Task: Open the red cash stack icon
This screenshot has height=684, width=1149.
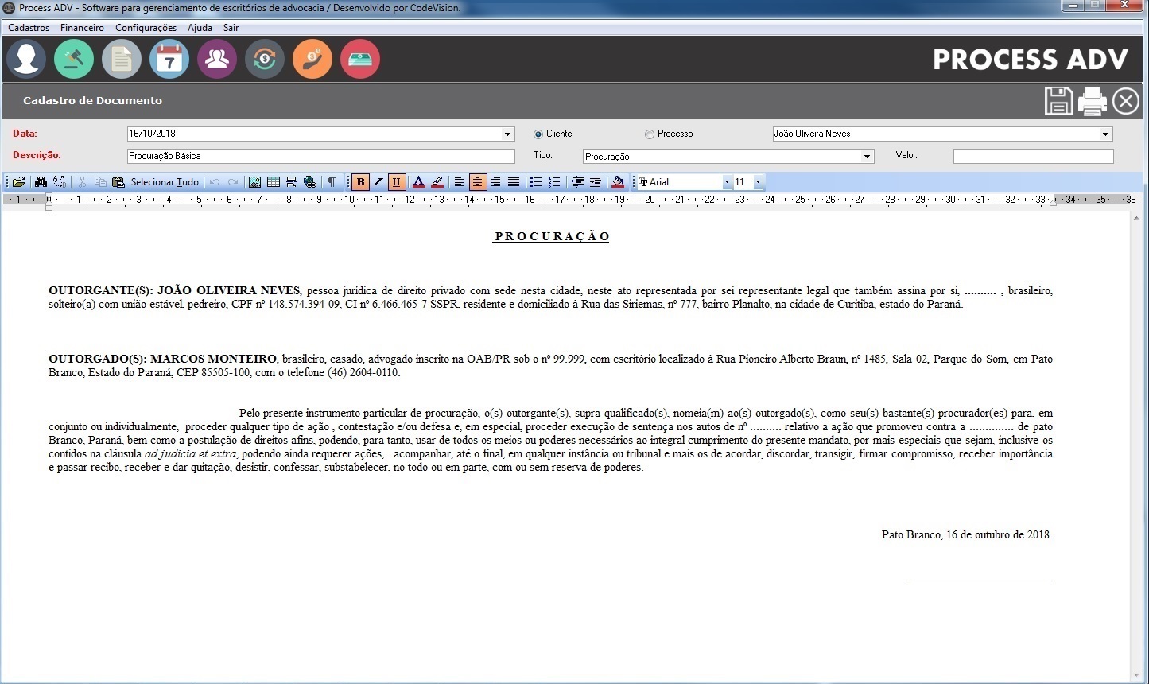Action: coord(360,60)
